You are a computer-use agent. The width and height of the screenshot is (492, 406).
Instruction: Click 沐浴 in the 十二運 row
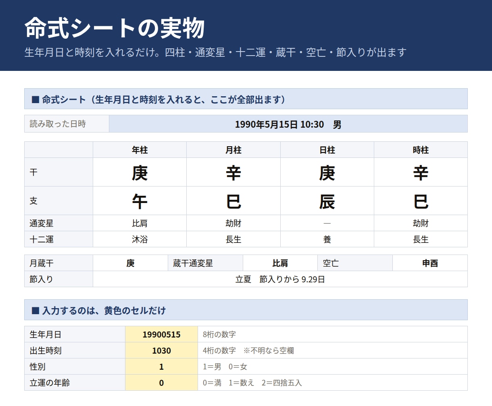coord(140,239)
